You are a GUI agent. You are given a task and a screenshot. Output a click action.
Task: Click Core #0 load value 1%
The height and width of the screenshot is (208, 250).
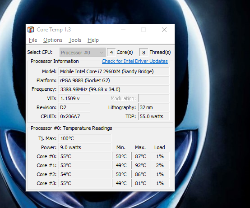160,156
